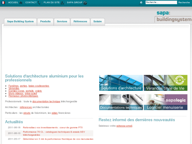Open the Solutions d'architecture image tile

121,83
